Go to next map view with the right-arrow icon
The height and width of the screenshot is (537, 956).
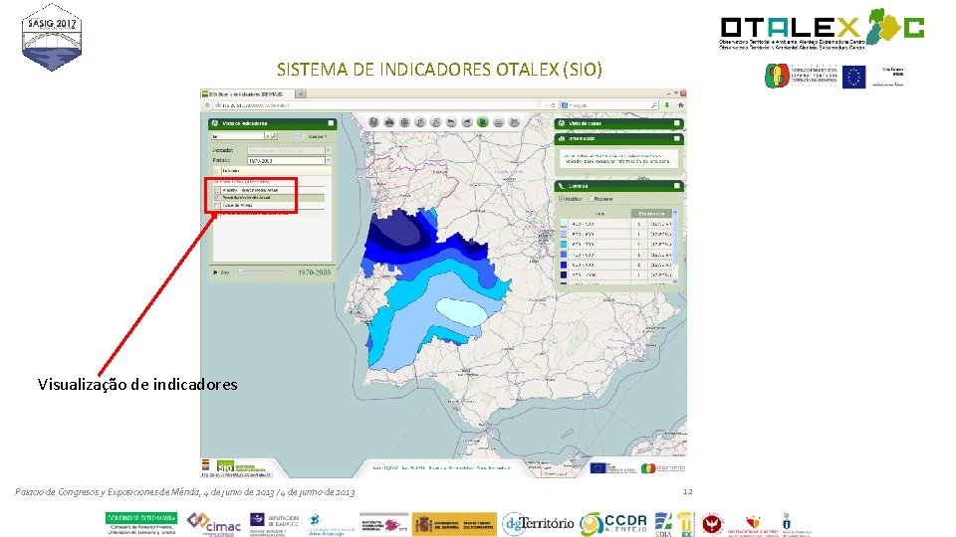tap(467, 121)
